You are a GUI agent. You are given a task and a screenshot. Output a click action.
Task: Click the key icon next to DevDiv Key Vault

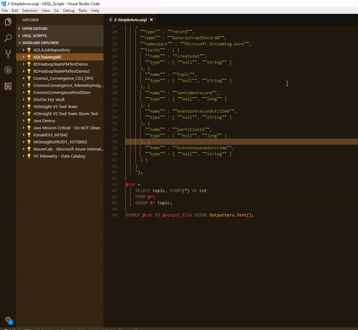tap(29, 100)
